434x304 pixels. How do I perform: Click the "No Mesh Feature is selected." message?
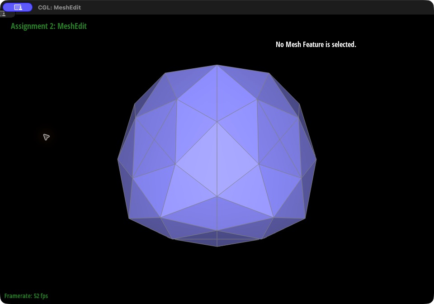point(316,45)
